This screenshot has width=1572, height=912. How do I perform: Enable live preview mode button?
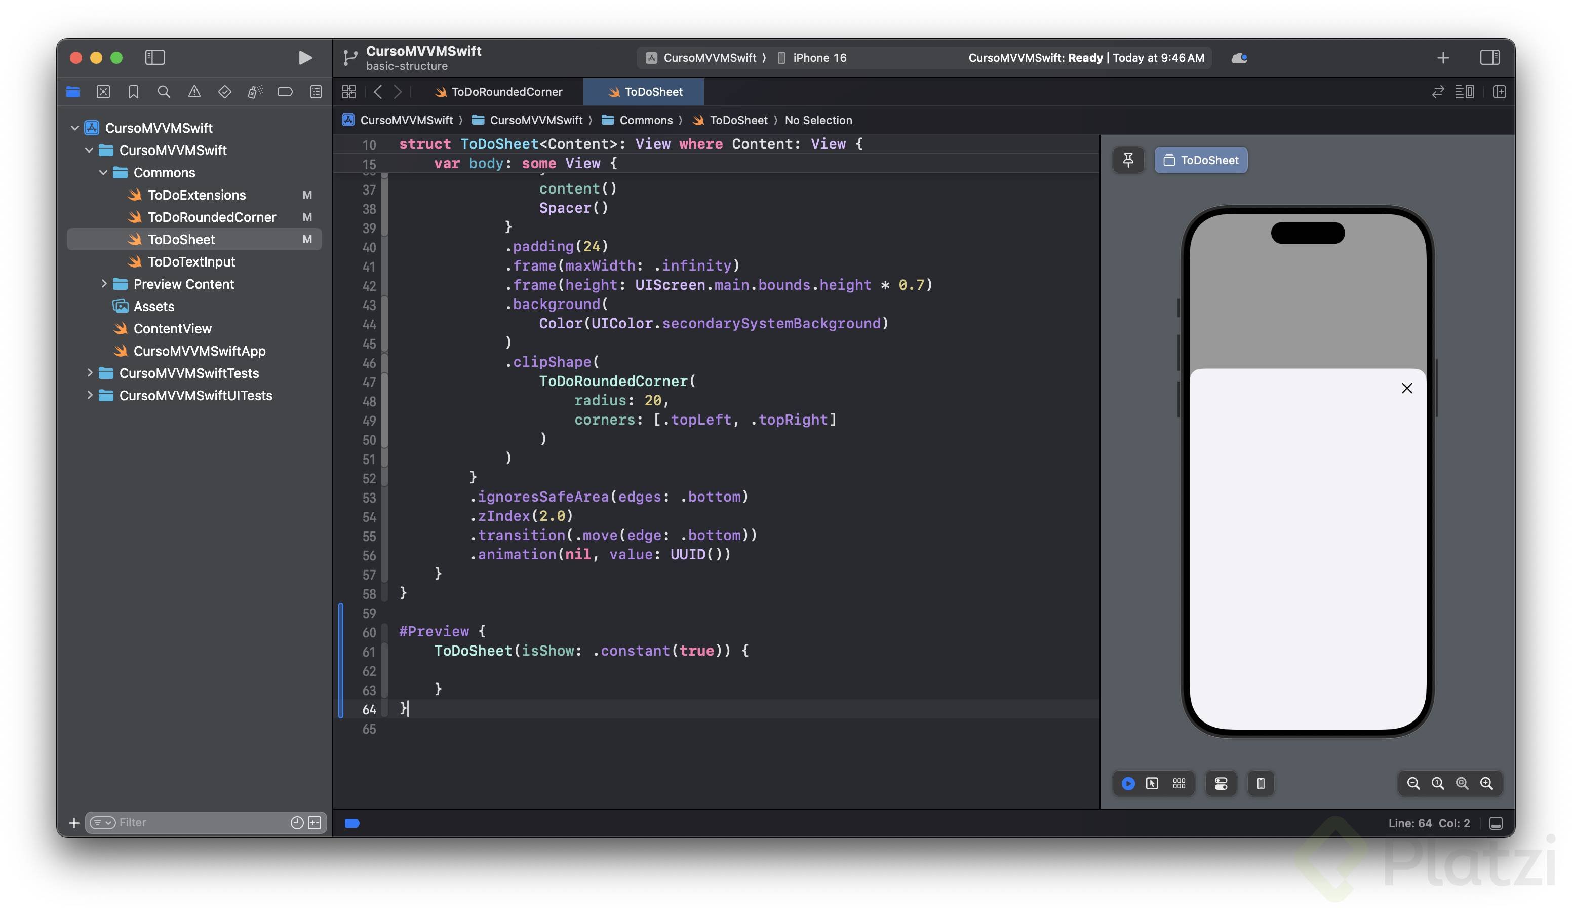point(1128,783)
